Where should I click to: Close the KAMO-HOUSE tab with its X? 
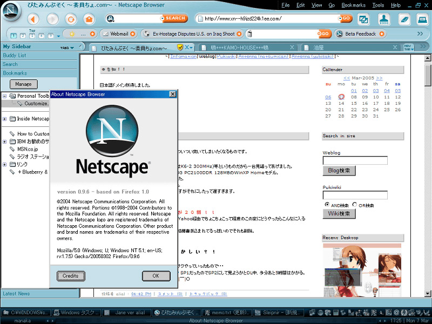[292, 48]
